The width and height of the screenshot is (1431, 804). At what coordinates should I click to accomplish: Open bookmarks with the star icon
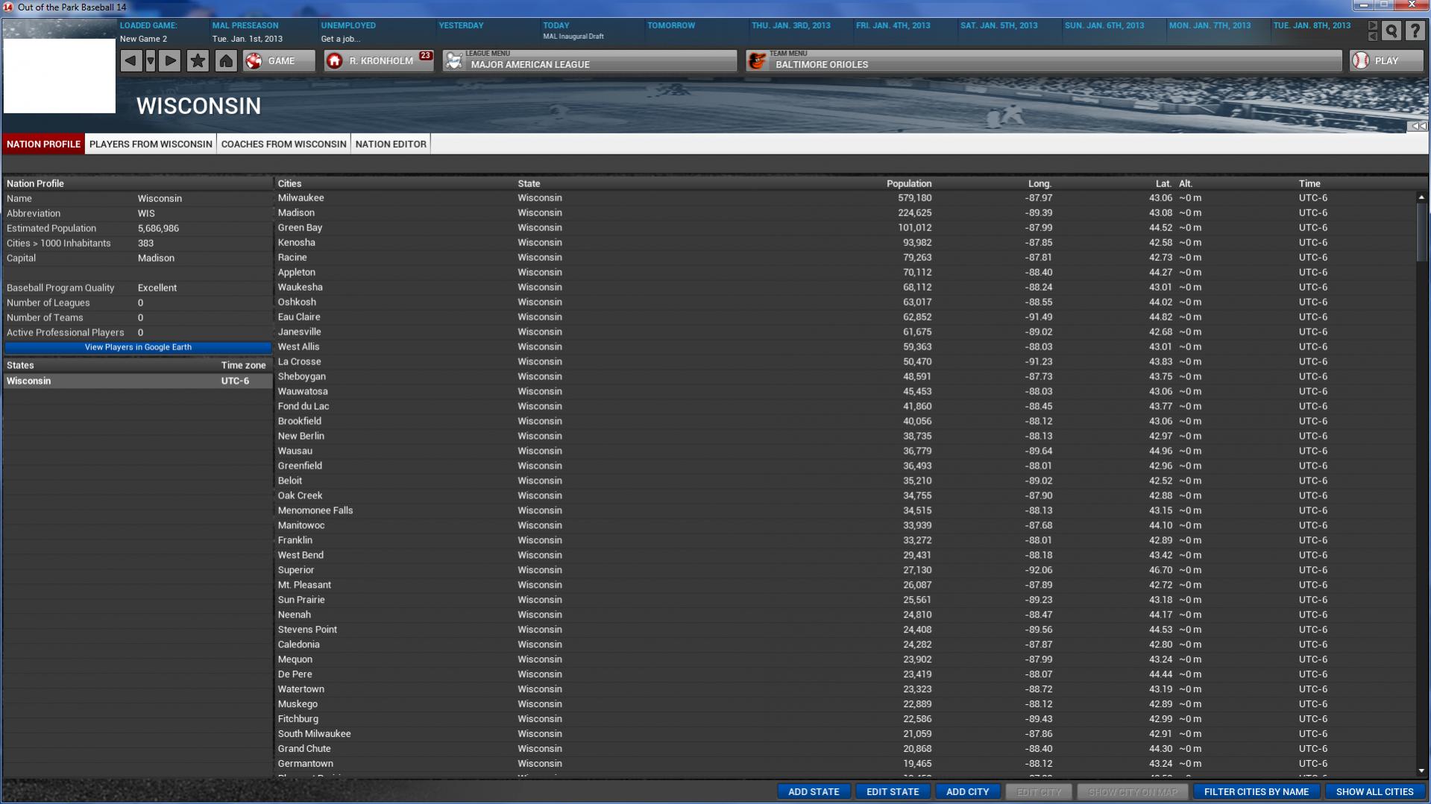coord(198,61)
